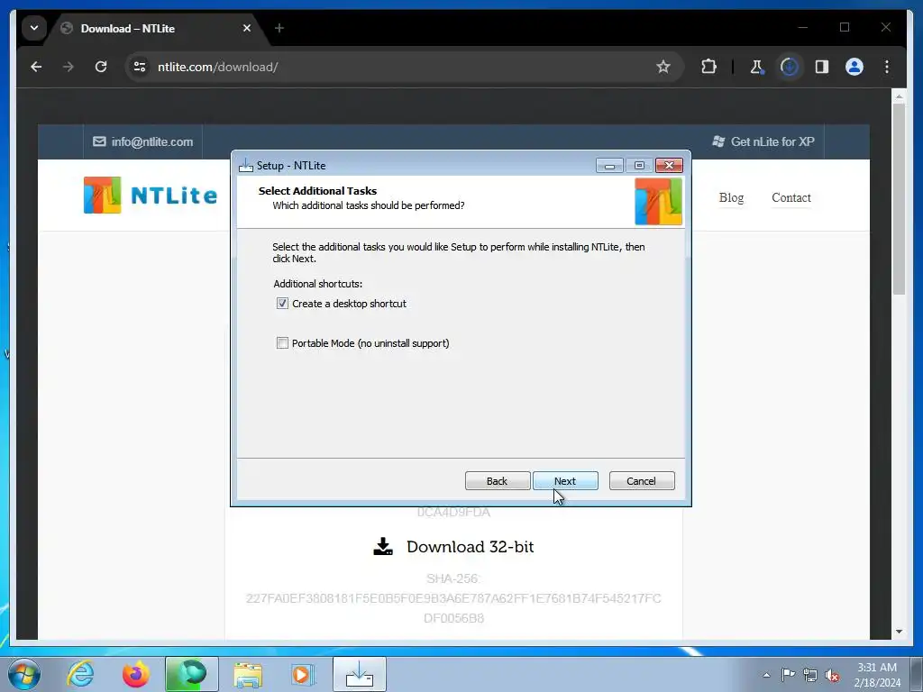The height and width of the screenshot is (692, 923).
Task: Close the Setup - NTLite dialog
Action: click(670, 166)
